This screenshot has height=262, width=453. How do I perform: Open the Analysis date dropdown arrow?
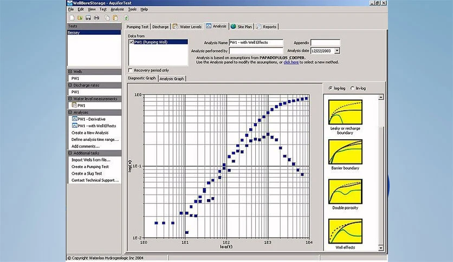pyautogui.click(x=337, y=51)
